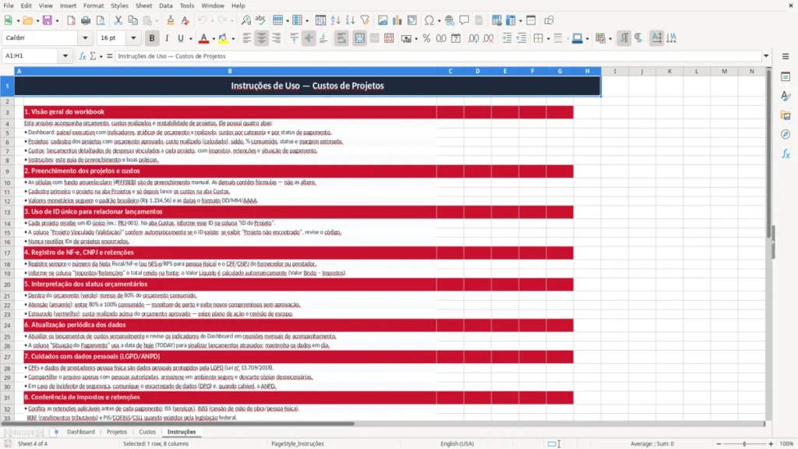
Task: Click the Sort descending icon
Action: click(350, 20)
